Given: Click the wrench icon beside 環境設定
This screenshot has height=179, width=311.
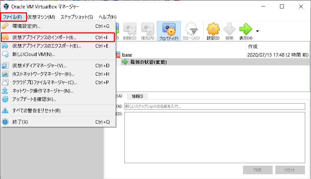Looking at the screenshot, I should click(x=5, y=26).
